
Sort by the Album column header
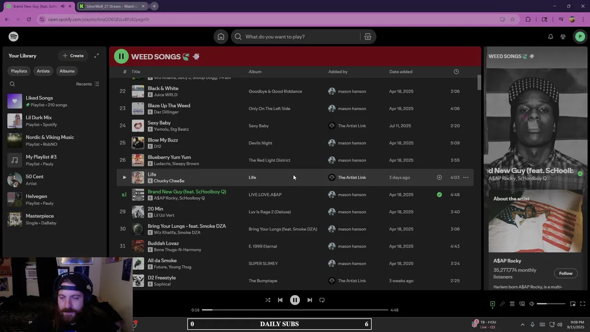pyautogui.click(x=255, y=71)
